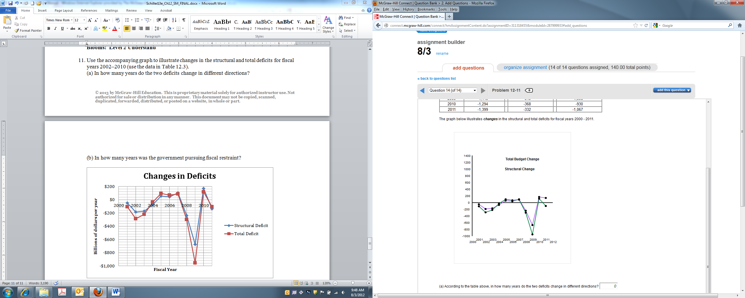Screen dimensions: 745x298
Task: Open Firefox from the Windows taskbar
Action: click(98, 292)
